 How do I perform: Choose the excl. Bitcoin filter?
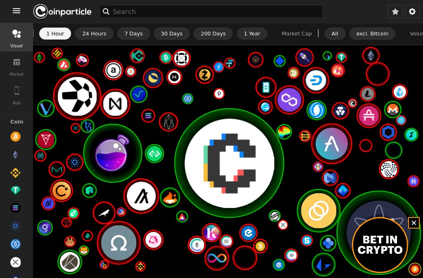click(x=372, y=34)
